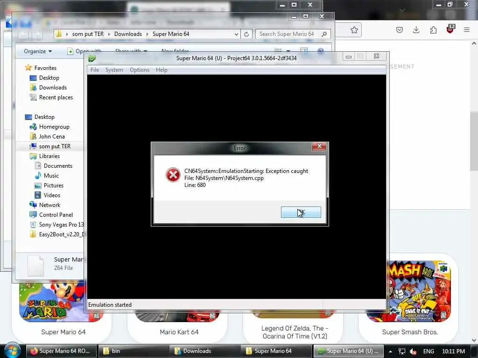Open Firefox downloads arrow icon
Viewport: 478px width, 358px height.
tap(416, 30)
